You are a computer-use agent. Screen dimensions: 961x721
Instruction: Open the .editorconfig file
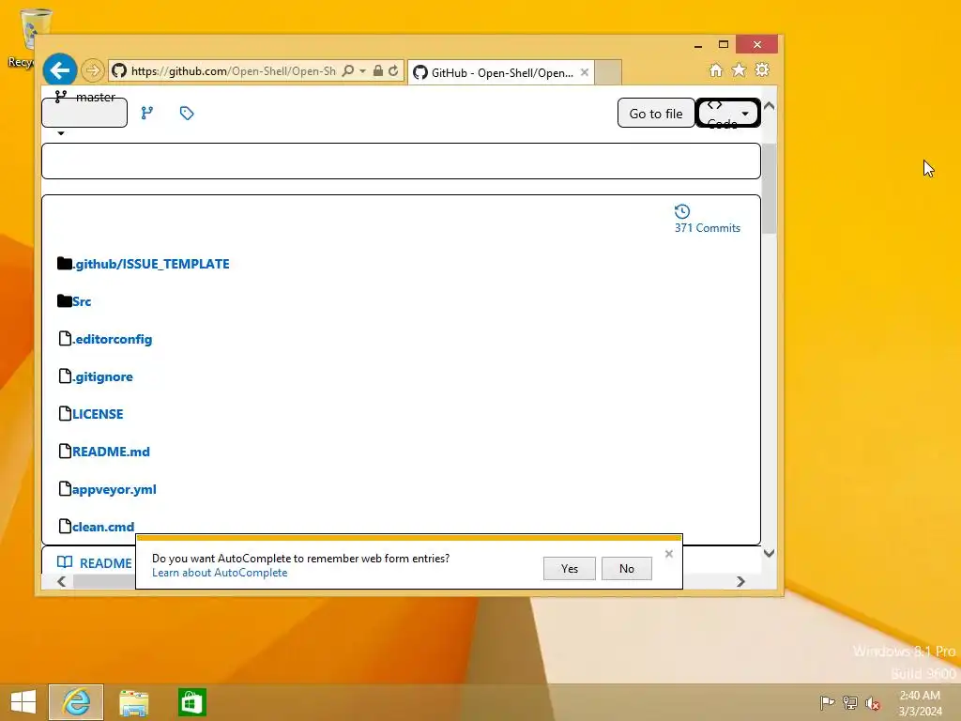click(x=113, y=339)
